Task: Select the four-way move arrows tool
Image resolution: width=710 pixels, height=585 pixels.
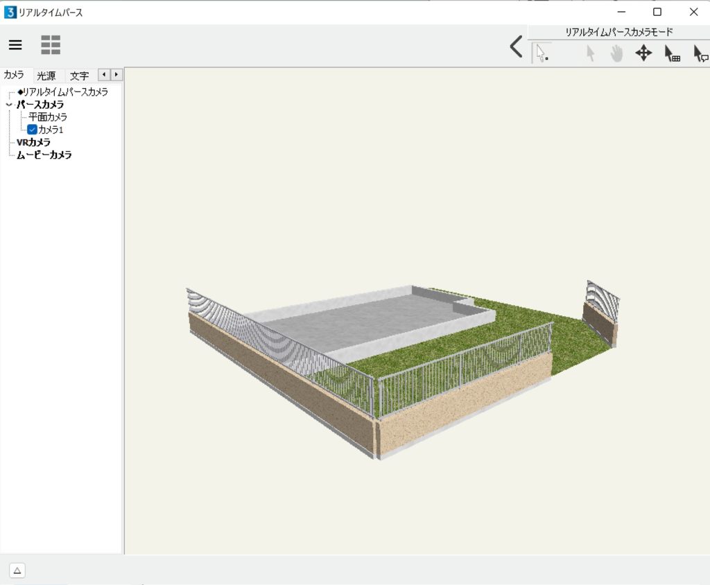Action: pyautogui.click(x=643, y=53)
